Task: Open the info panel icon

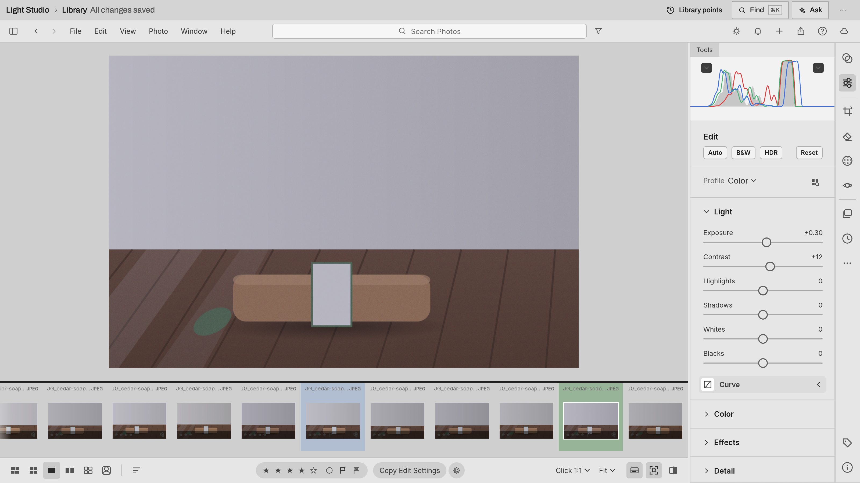Action: [847, 467]
